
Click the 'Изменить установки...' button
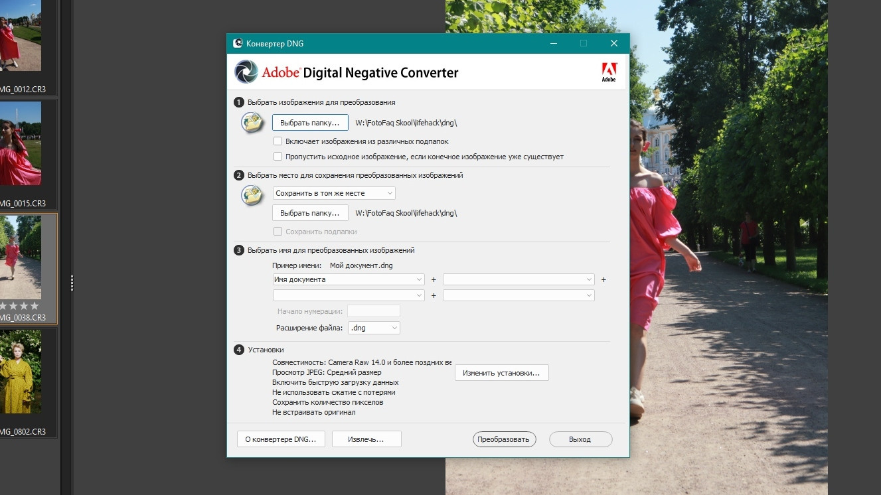point(501,373)
